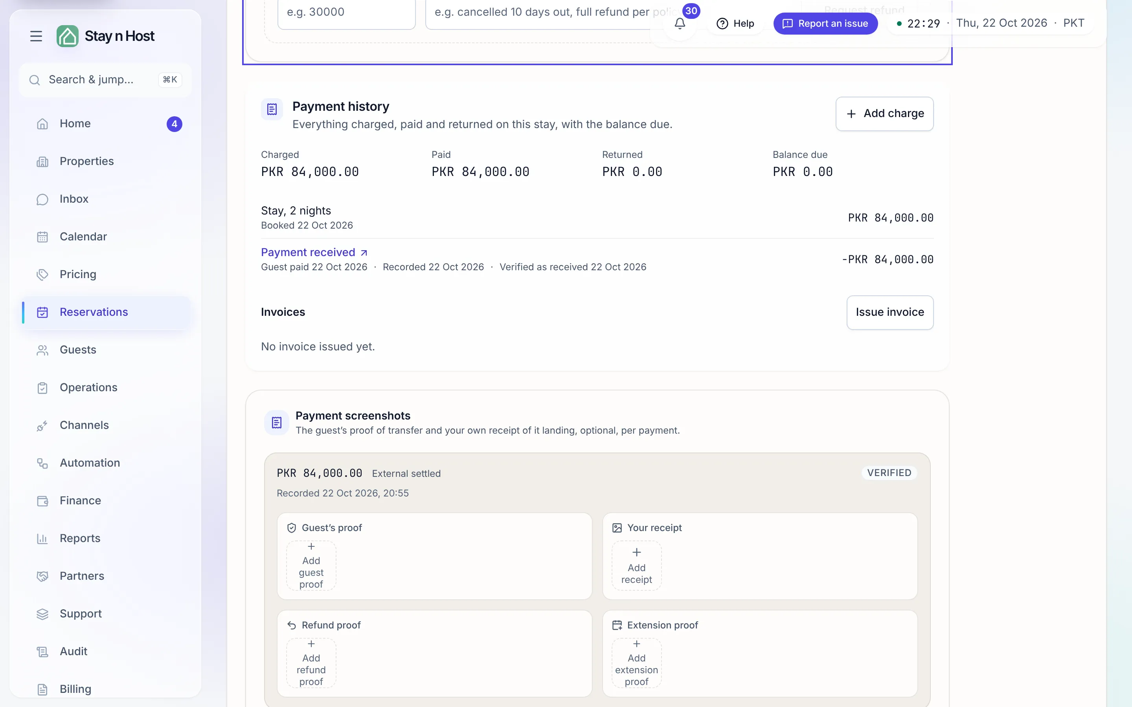Click the refund amount field e.g. 30000
The height and width of the screenshot is (707, 1132).
[346, 13]
